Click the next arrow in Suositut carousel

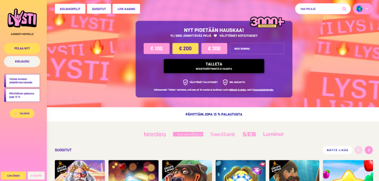(369, 150)
